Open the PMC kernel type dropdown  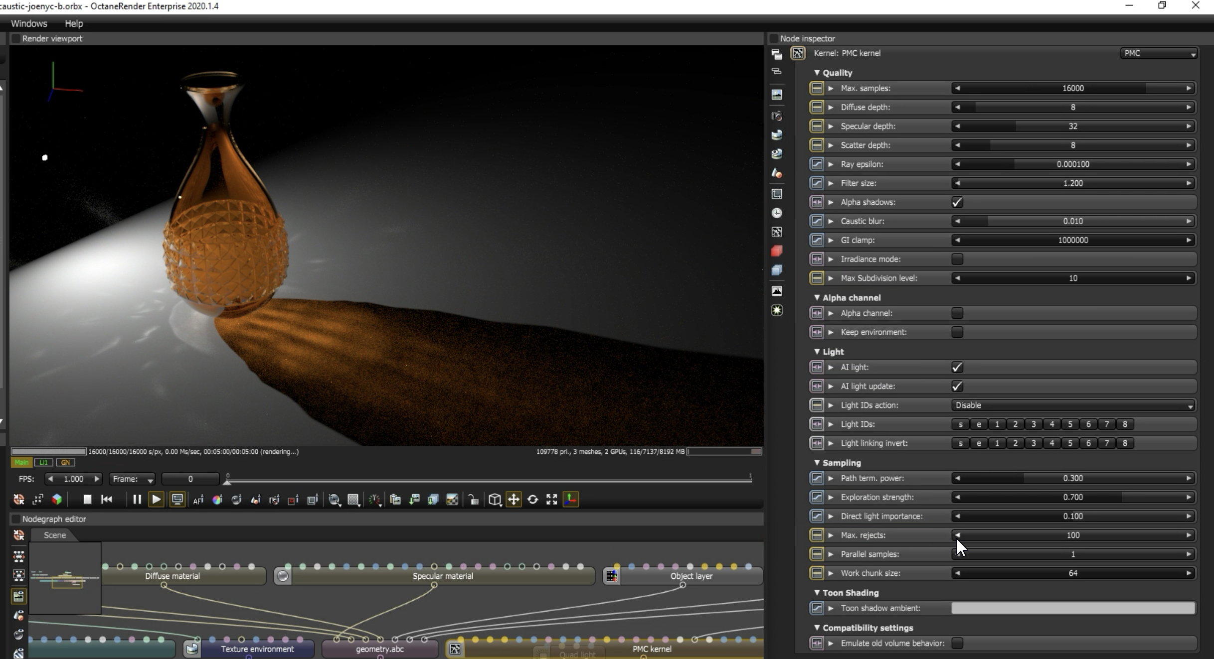click(1158, 53)
